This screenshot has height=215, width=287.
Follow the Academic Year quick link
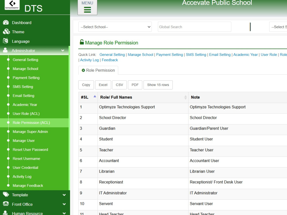click(x=245, y=55)
